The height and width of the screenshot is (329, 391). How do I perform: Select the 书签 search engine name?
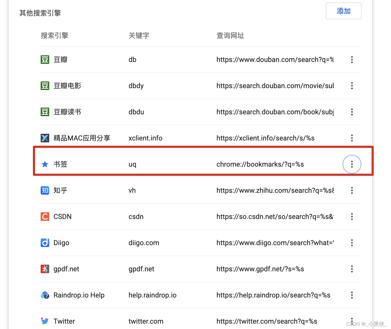coord(60,164)
